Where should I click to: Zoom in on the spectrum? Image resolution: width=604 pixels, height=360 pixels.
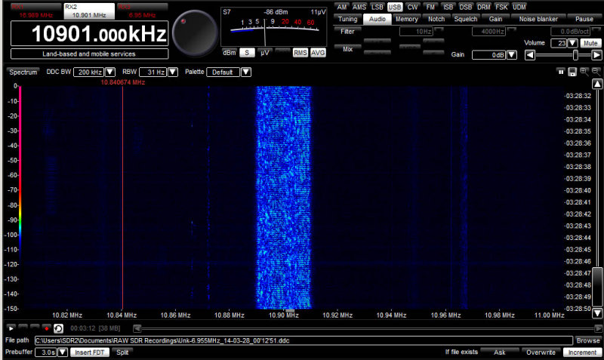click(584, 72)
